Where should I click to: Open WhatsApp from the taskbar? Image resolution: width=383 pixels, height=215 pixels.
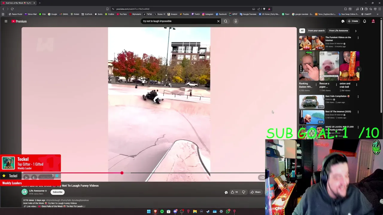tap(228, 212)
